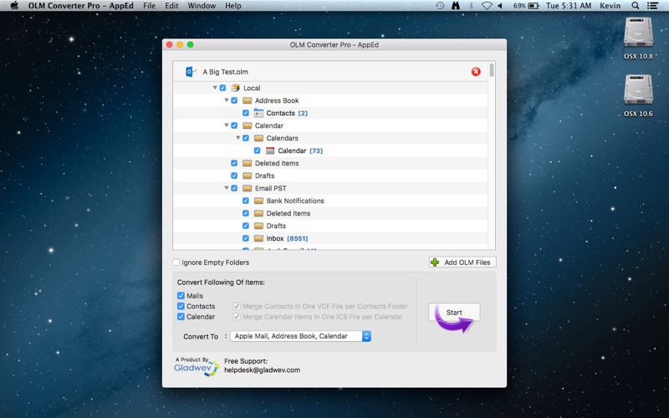The height and width of the screenshot is (418, 669).
Task: Open Spotlight search
Action: click(636, 6)
